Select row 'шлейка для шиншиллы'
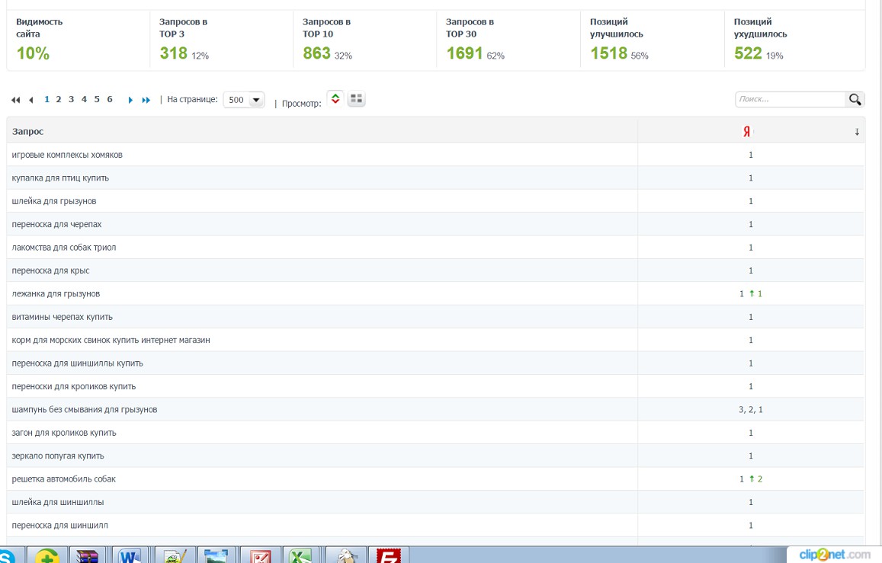This screenshot has width=882, height=563. pos(435,502)
